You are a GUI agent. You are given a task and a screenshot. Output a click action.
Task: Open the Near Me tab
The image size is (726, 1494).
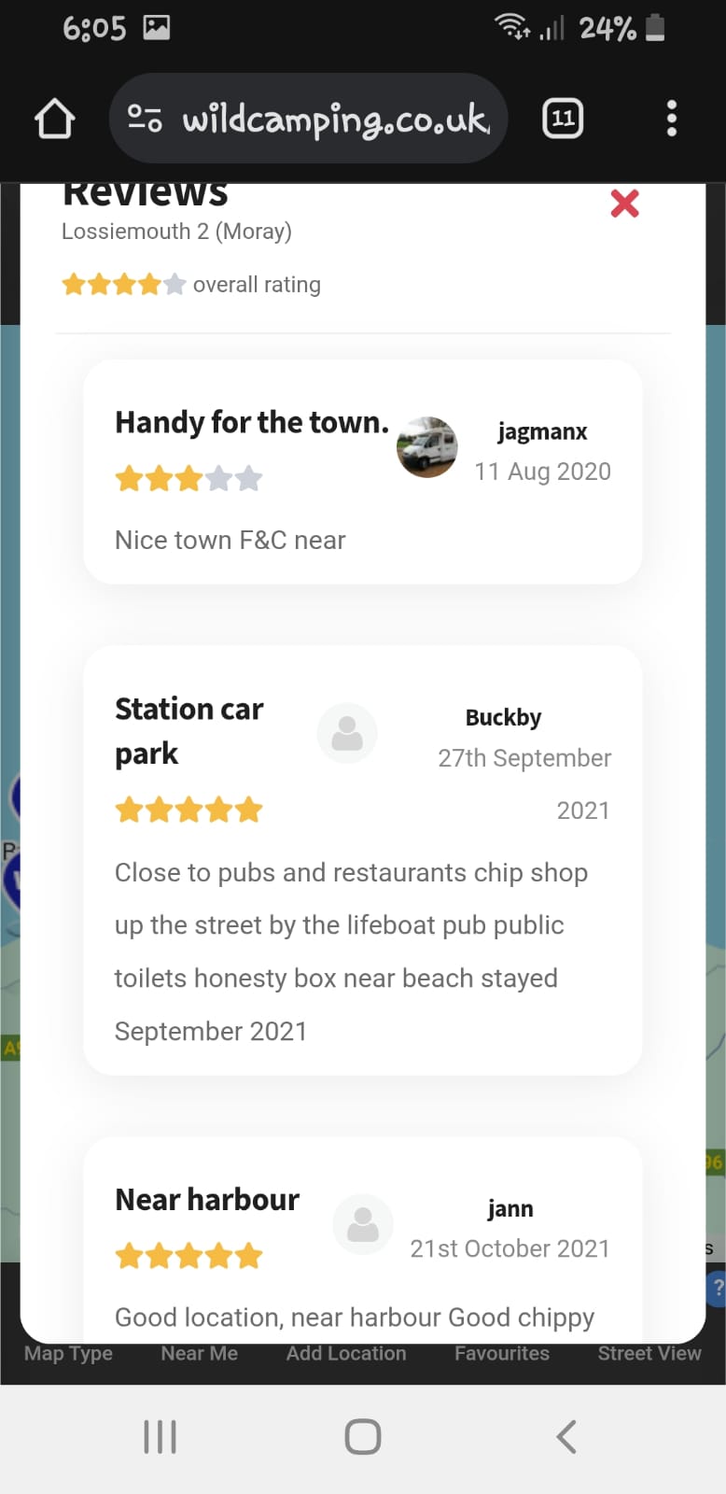(199, 1354)
